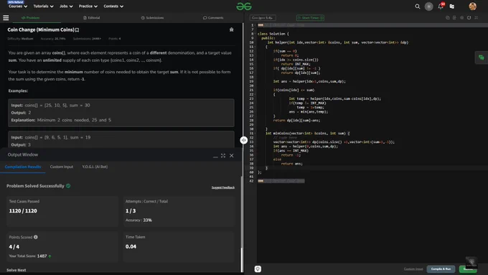Click the total score 1487 text
This screenshot has width=488, height=275.
pos(42,256)
